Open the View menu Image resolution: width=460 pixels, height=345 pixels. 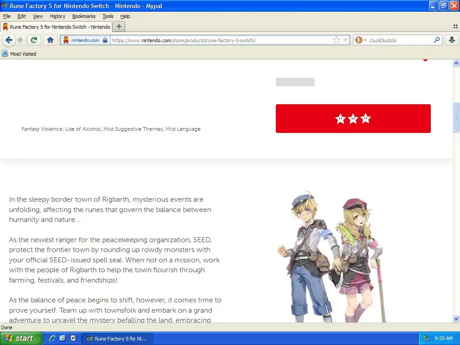coord(38,16)
